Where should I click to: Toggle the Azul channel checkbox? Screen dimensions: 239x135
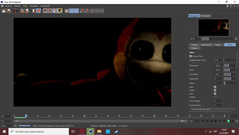(215, 94)
